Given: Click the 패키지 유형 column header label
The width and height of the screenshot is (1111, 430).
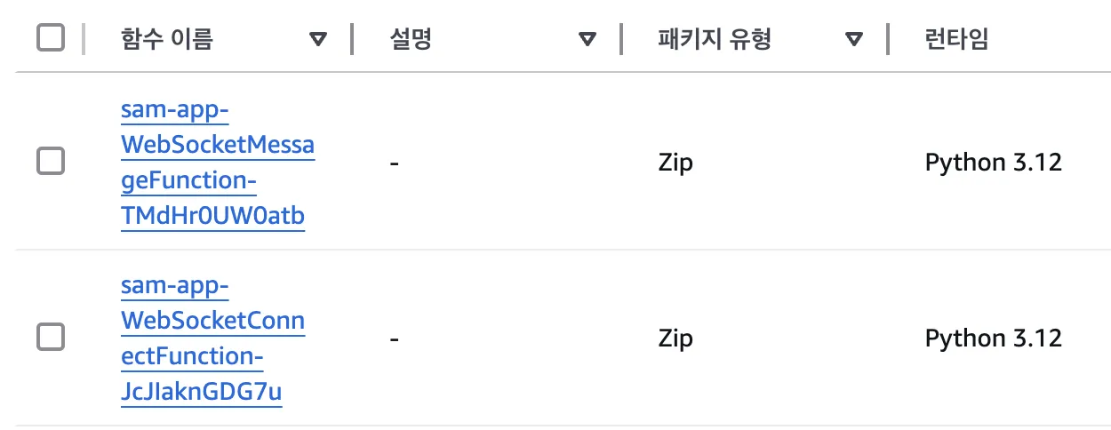Looking at the screenshot, I should tap(715, 40).
